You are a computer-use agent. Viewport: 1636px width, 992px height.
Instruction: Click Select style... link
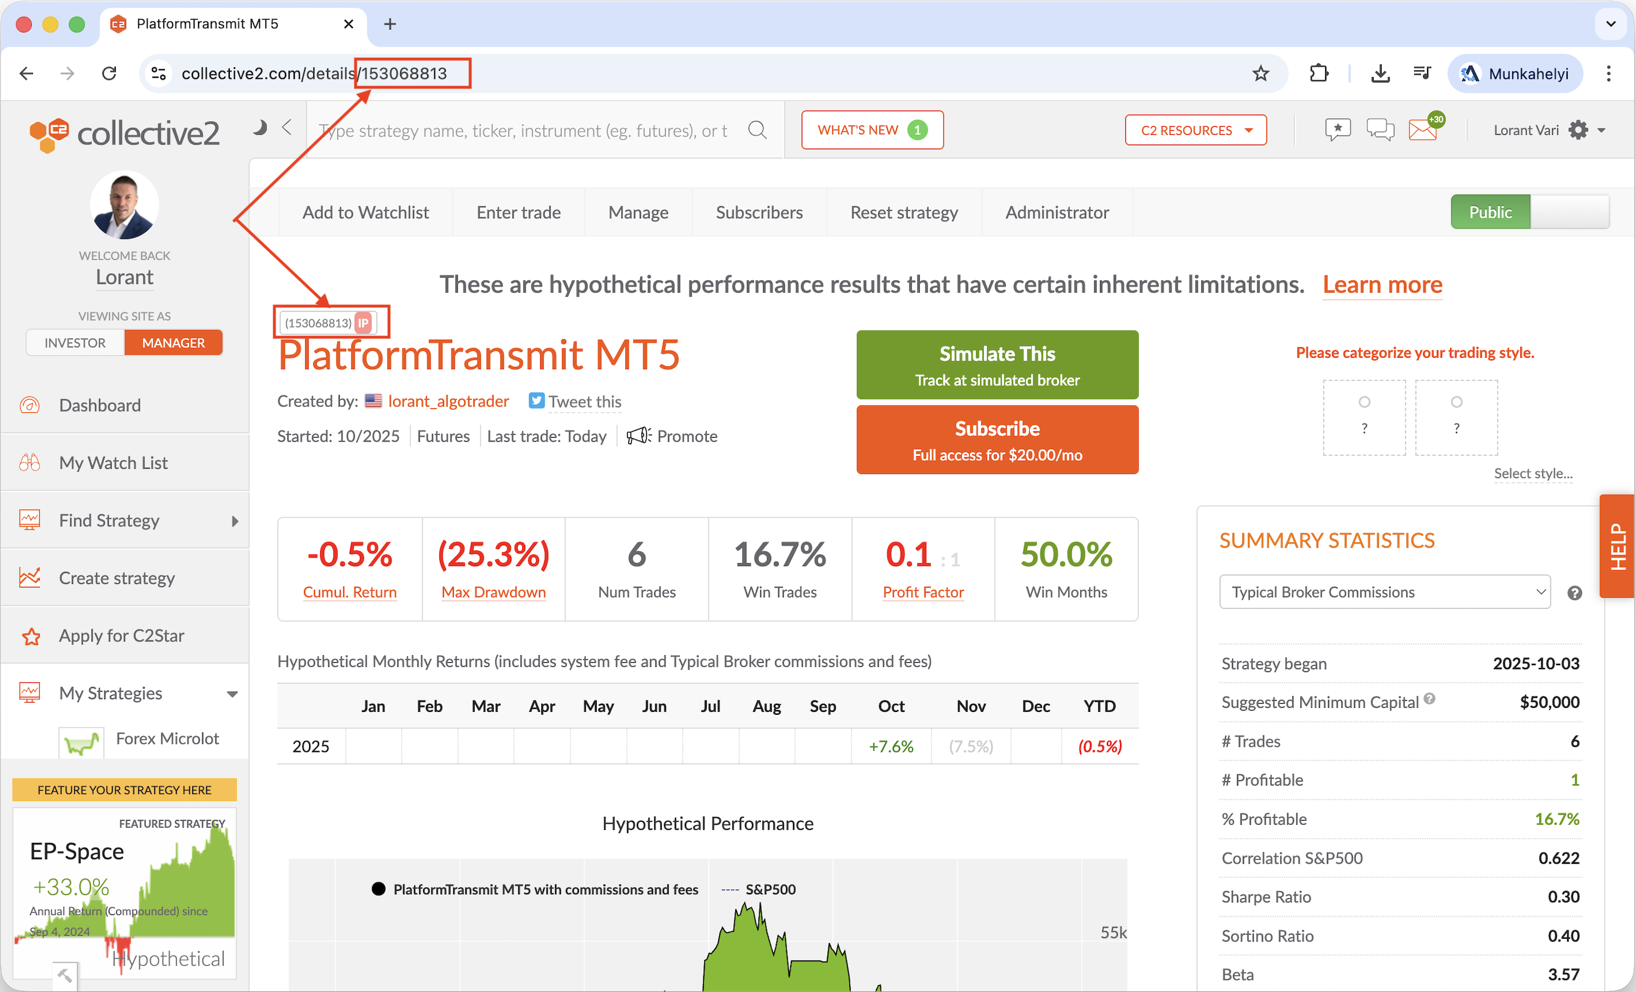point(1532,473)
